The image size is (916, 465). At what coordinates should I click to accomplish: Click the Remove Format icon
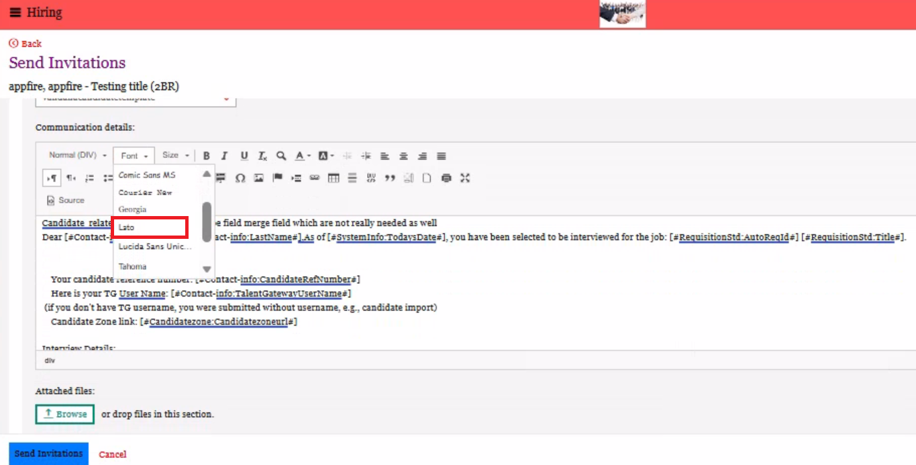[x=263, y=156]
